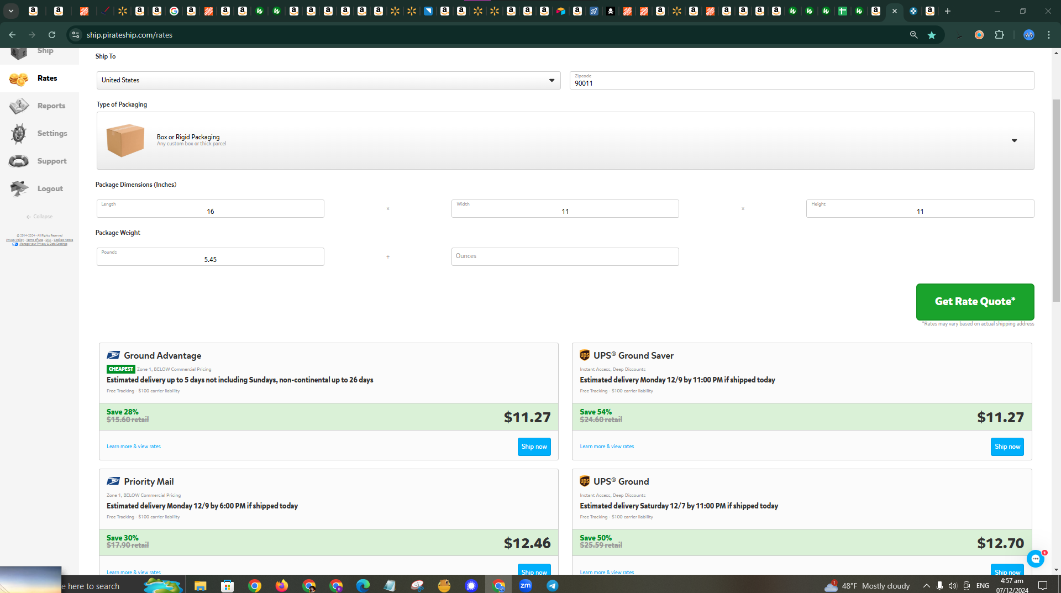Open Learn more link for UPS Ground
Screen dimensions: 1061x593
point(607,573)
